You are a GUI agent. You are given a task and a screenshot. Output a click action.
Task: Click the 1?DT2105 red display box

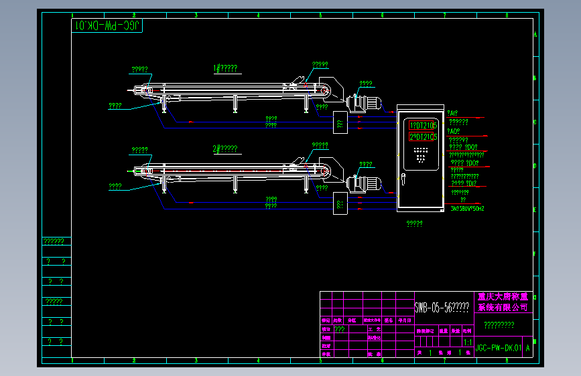click(x=422, y=126)
